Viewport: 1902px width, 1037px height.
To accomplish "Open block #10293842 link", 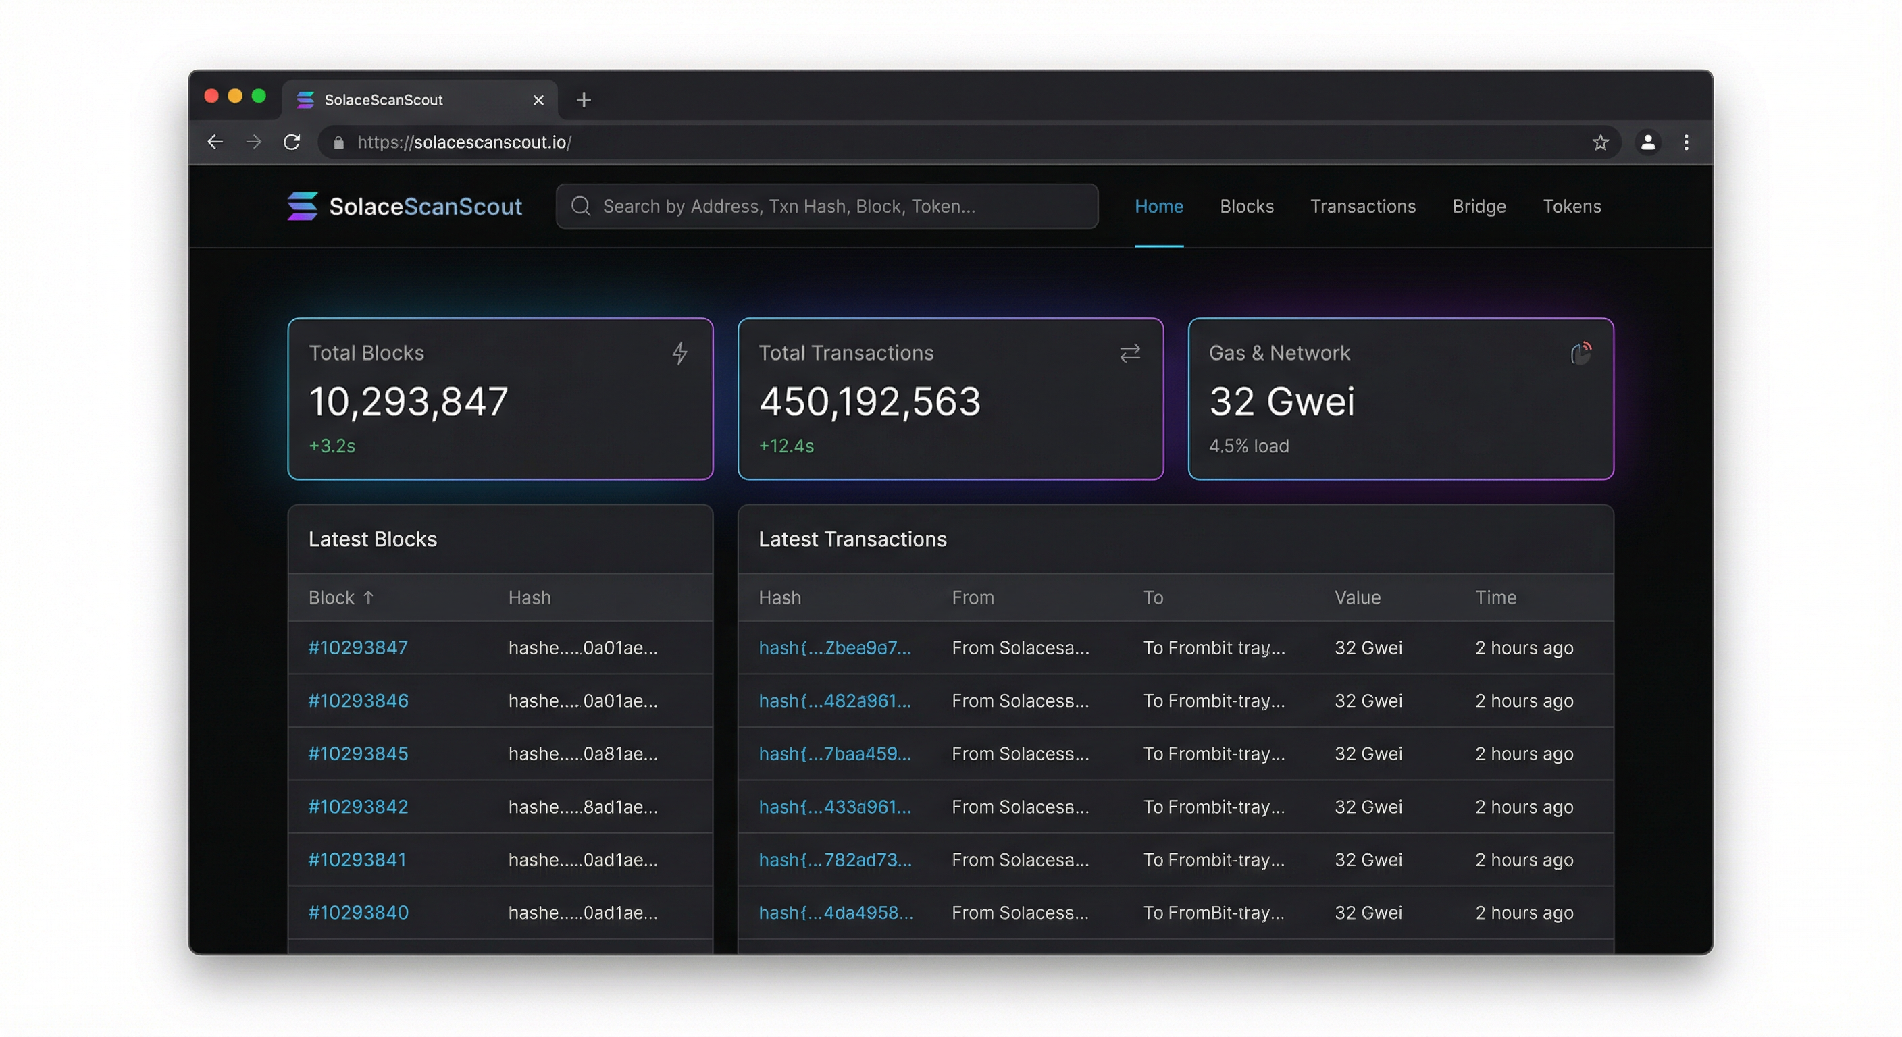I will coord(358,807).
